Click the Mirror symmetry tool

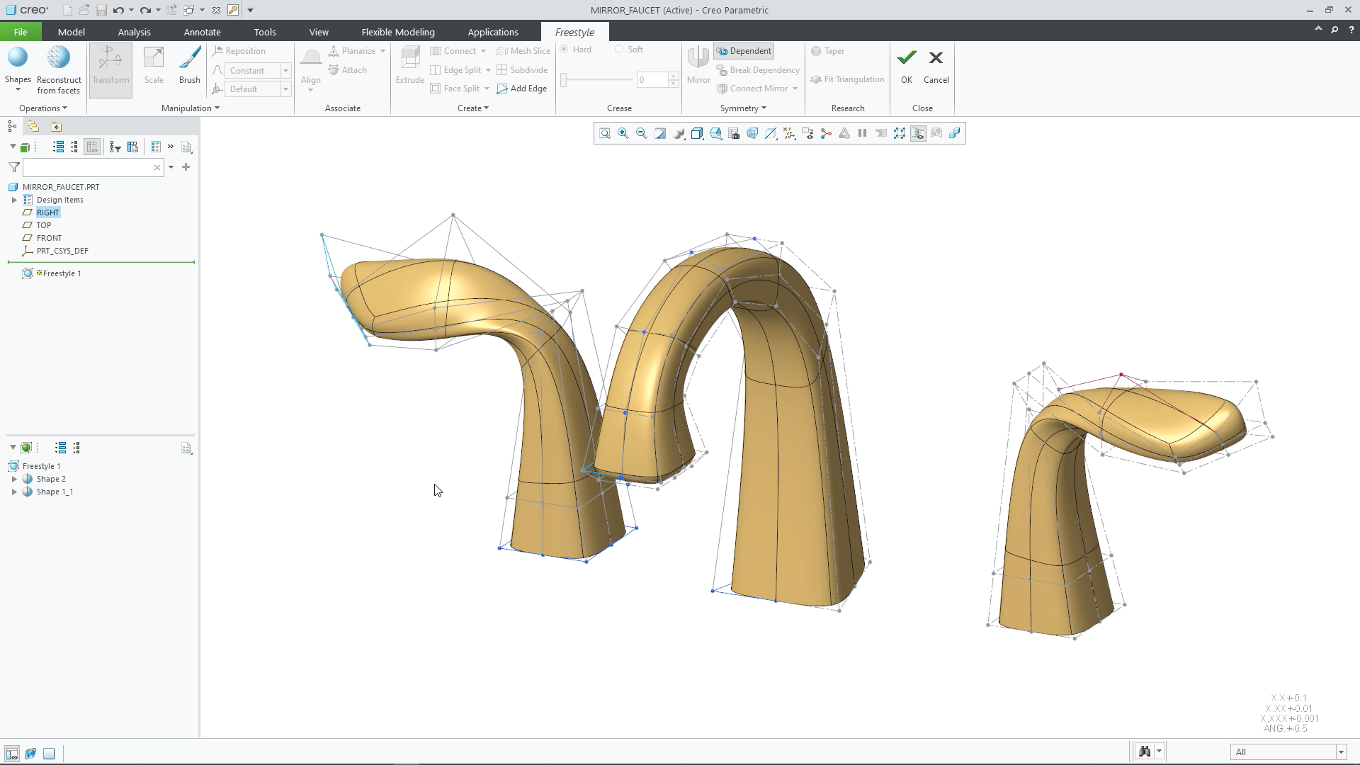[x=698, y=65]
